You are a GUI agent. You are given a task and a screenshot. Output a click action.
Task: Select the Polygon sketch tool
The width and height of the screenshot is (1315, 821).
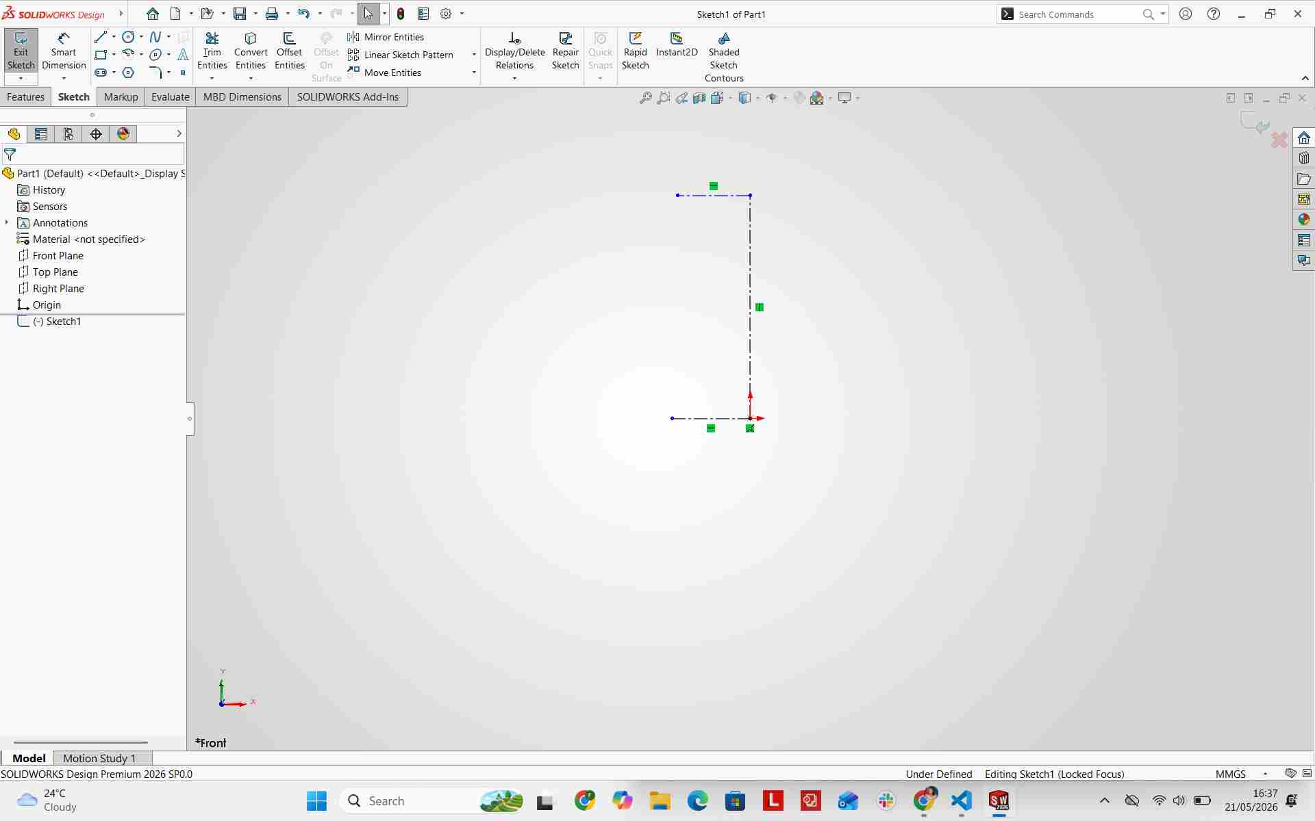[128, 73]
